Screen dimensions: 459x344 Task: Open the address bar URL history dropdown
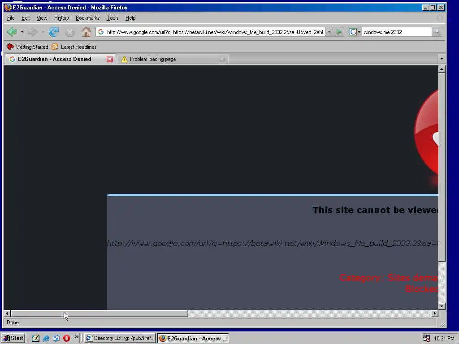[329, 32]
